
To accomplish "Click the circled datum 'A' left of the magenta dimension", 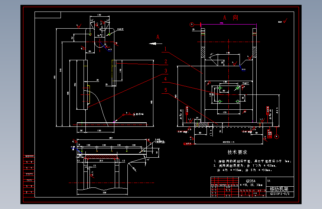I will (192, 25).
